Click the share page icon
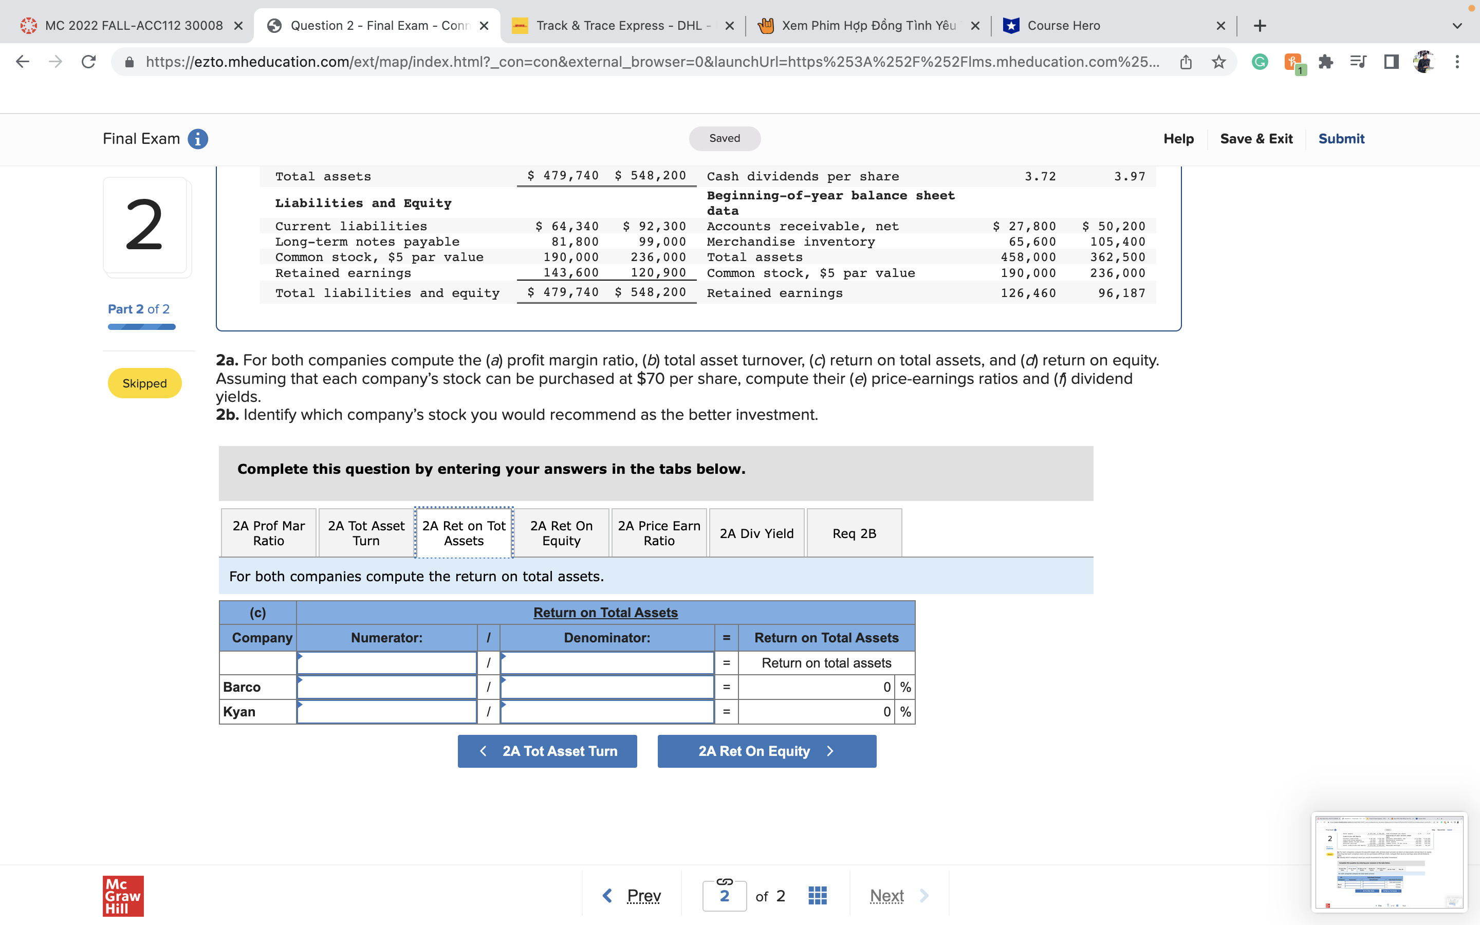This screenshot has height=925, width=1480. pyautogui.click(x=1185, y=62)
